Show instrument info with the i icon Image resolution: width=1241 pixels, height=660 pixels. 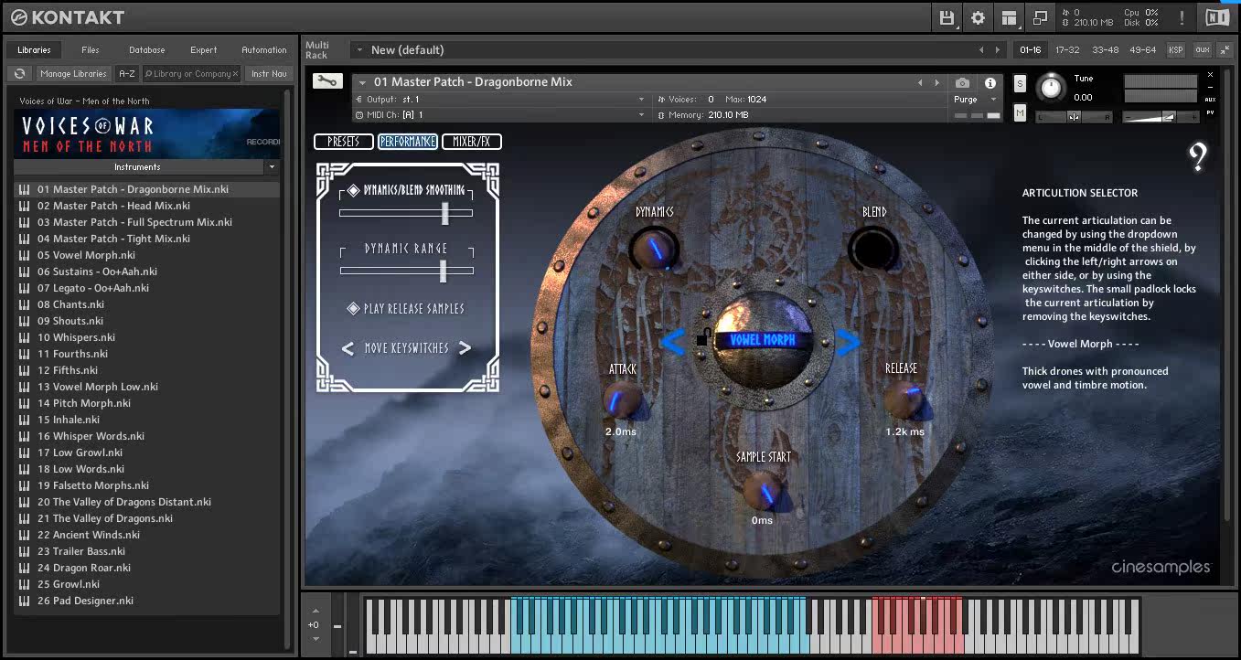click(x=990, y=83)
